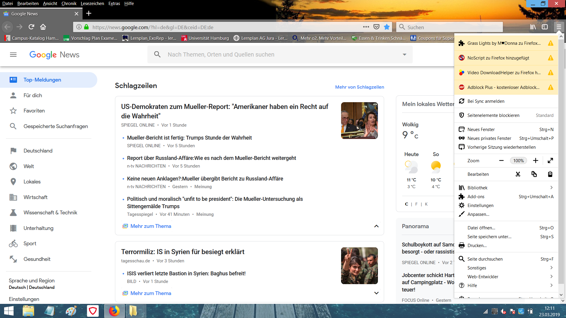Click the home button in the toolbar
The width and height of the screenshot is (566, 318).
(x=43, y=27)
